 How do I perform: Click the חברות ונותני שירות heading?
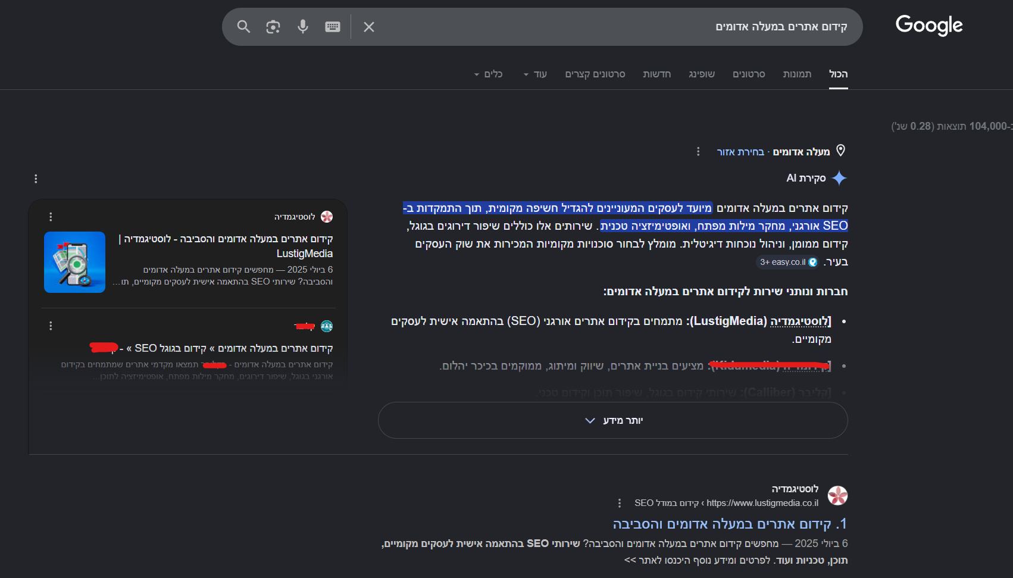pos(726,292)
